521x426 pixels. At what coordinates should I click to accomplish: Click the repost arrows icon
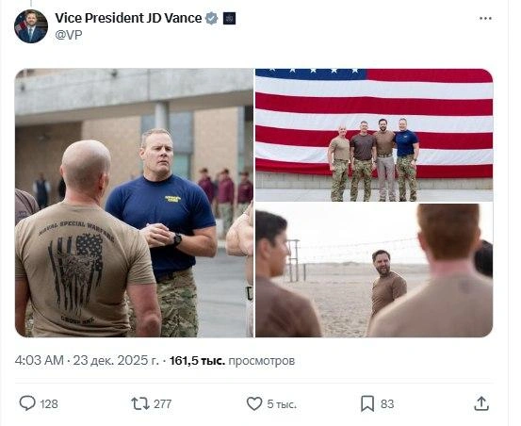point(140,403)
